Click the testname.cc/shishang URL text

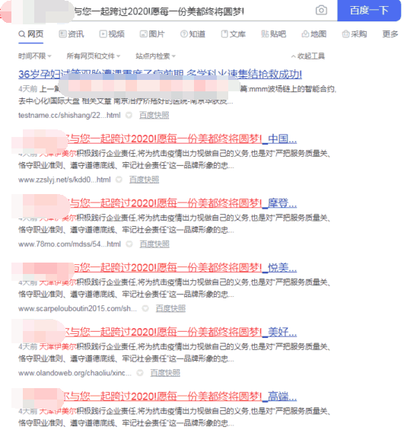tap(69, 115)
